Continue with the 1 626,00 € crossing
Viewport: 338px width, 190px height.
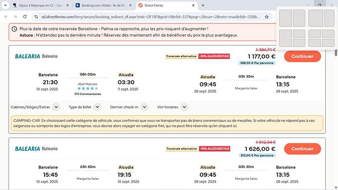(x=302, y=149)
